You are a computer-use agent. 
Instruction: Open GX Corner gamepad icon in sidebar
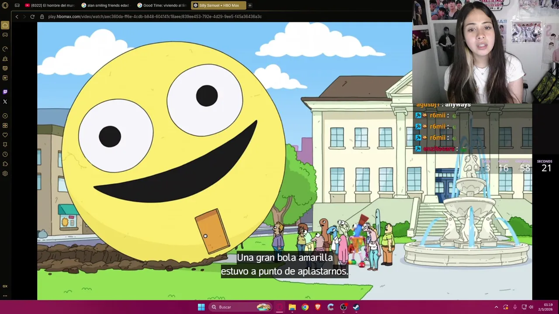click(5, 35)
